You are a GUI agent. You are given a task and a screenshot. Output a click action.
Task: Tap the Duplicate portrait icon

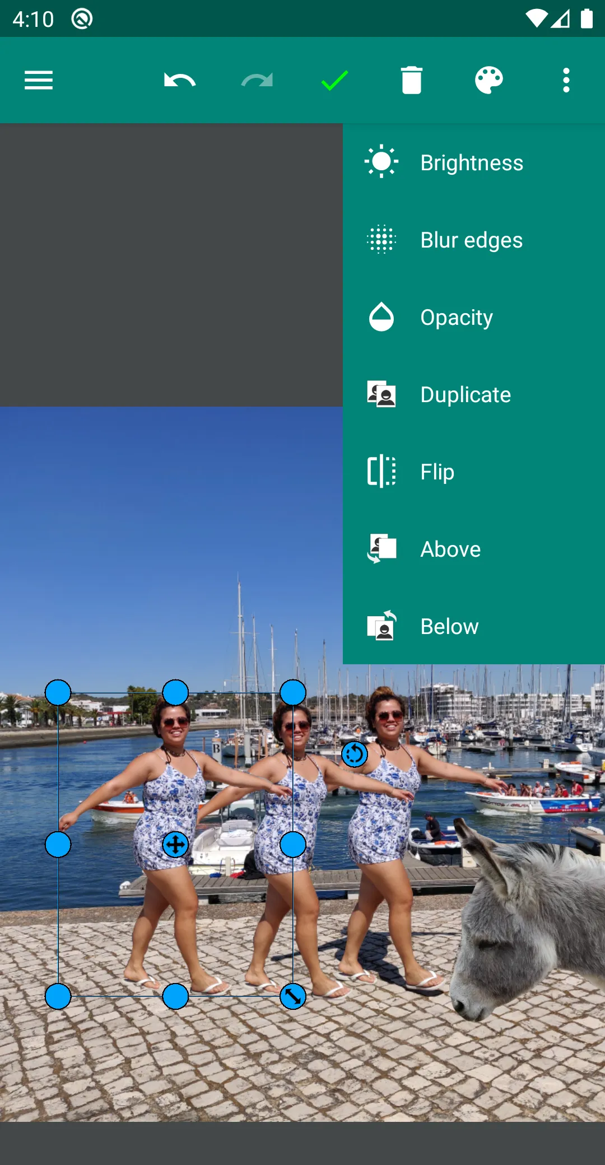tap(381, 394)
